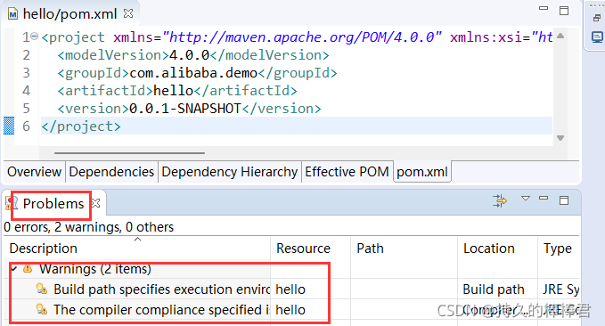Click the Maven POM xmlns URL
The image size is (605, 326).
point(302,37)
